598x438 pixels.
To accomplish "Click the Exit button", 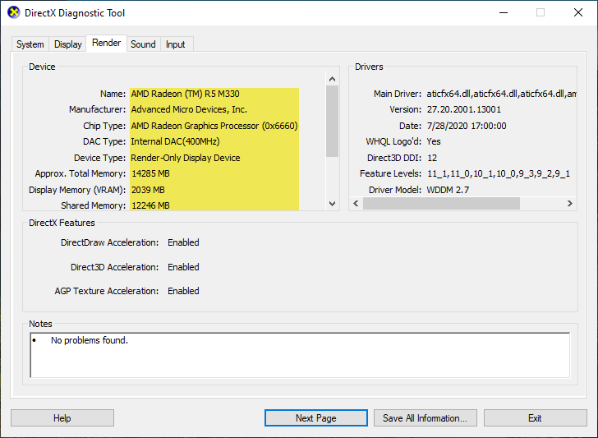I will pos(535,417).
